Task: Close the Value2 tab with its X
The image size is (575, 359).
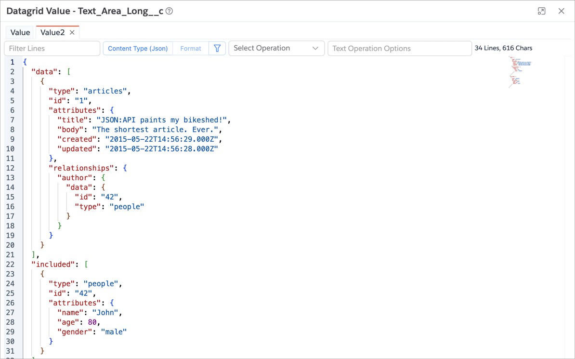Action: click(x=72, y=32)
